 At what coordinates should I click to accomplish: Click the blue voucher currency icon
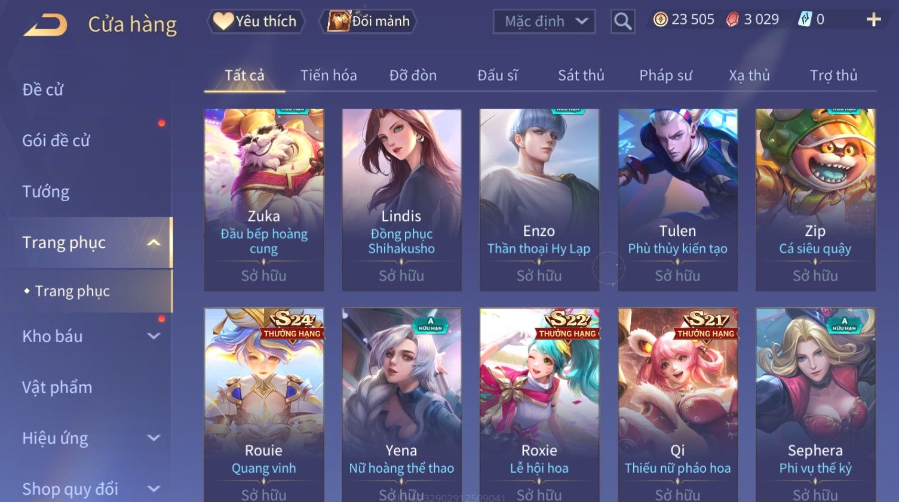pos(805,20)
